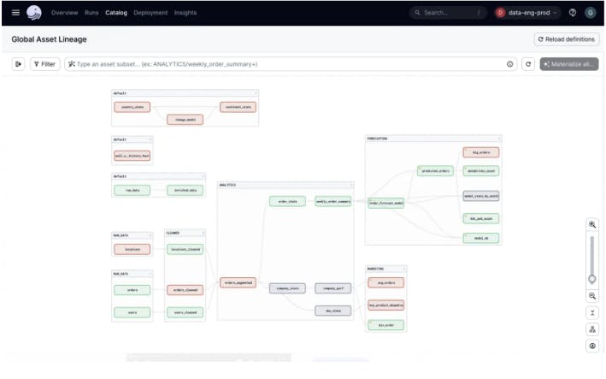
Task: Collapse the ANALYTICS asset group
Action: (351, 184)
